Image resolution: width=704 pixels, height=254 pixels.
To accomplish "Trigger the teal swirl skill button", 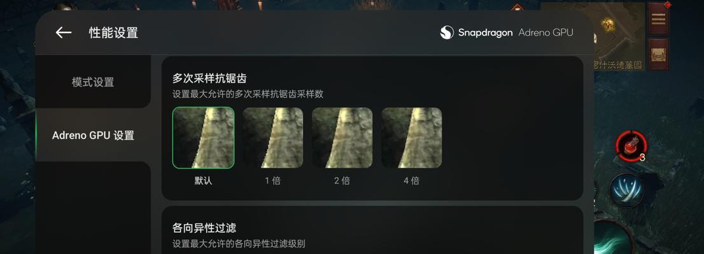I will [x=614, y=238].
